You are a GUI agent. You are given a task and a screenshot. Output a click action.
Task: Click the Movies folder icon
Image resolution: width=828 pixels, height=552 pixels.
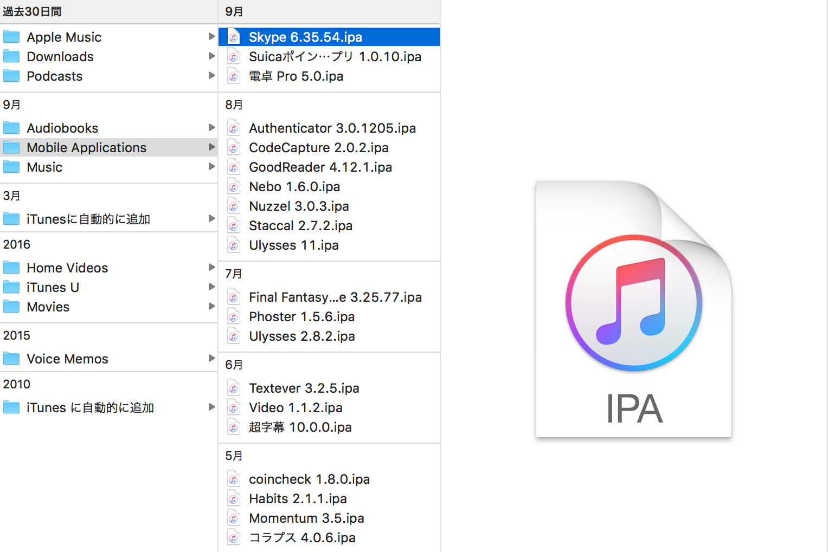pyautogui.click(x=11, y=307)
